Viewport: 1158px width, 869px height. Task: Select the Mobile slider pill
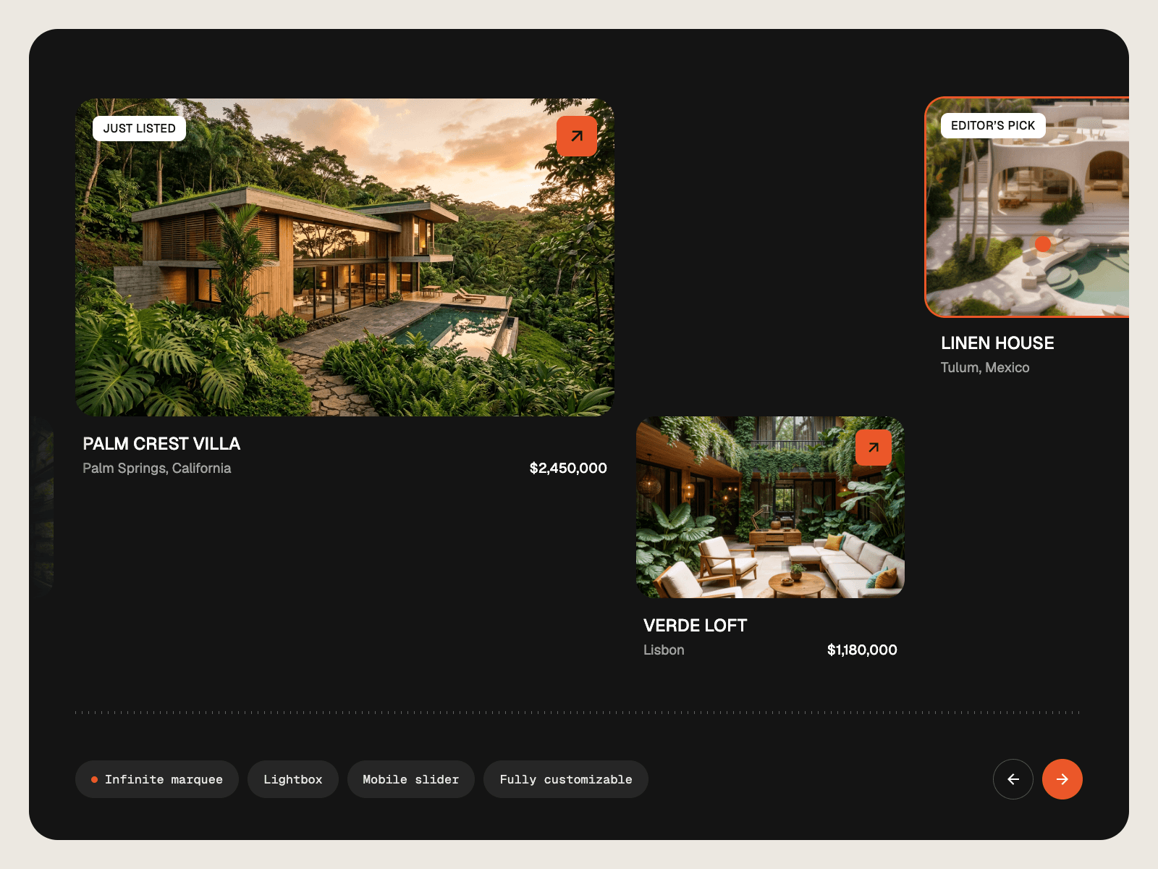[x=411, y=779]
